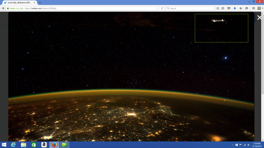Close the enlarged photo overlay
Image resolution: width=264 pixels, height=148 pixels.
pyautogui.click(x=259, y=17)
